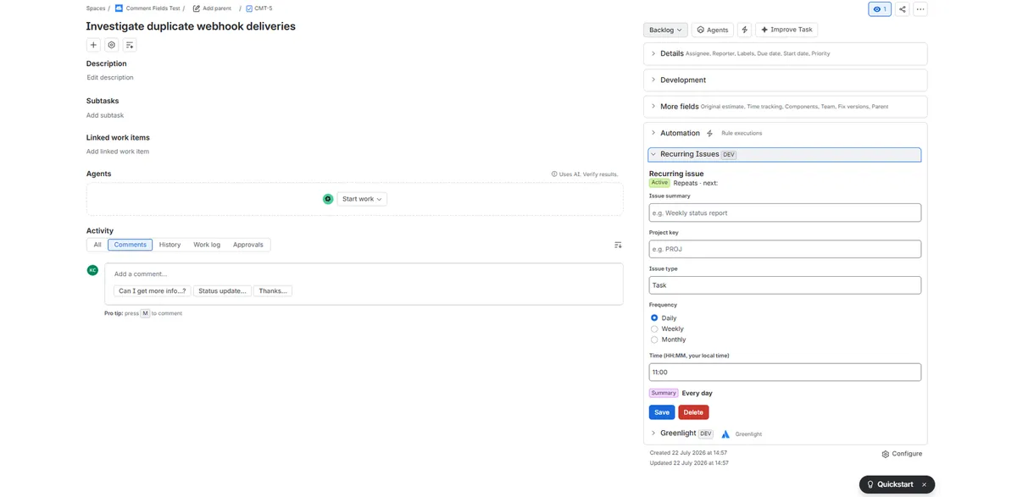This screenshot has width=1017, height=497.
Task: Switch to the All activity tab
Action: (97, 245)
